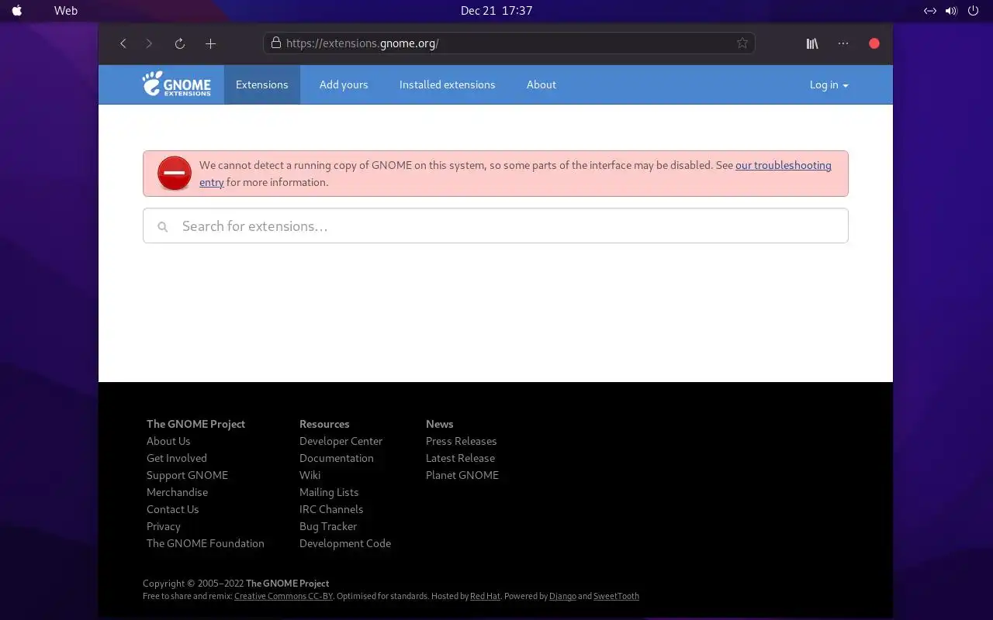
Task: Open the power icon in top bar
Action: click(x=974, y=11)
